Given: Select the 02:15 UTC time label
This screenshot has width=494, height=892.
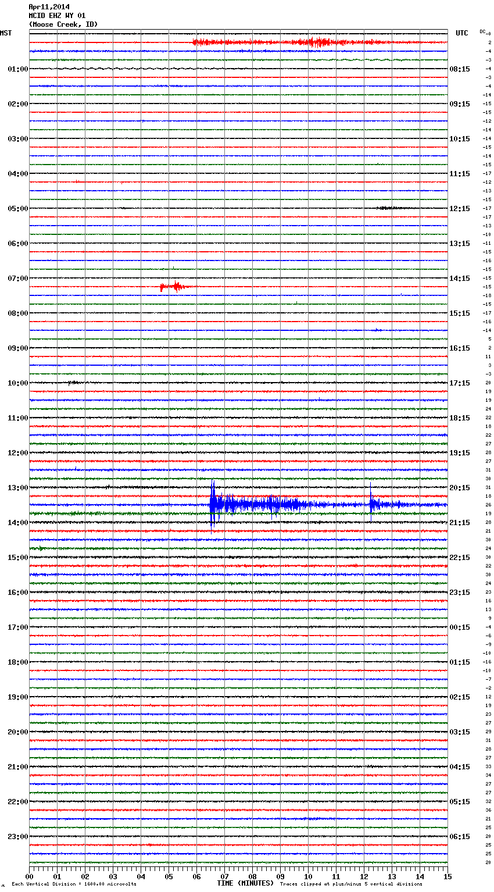Looking at the screenshot, I should point(460,697).
